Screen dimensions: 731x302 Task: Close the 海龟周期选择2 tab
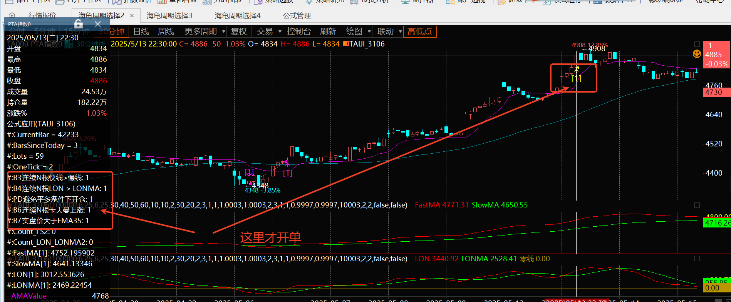pyautogui.click(x=132, y=16)
